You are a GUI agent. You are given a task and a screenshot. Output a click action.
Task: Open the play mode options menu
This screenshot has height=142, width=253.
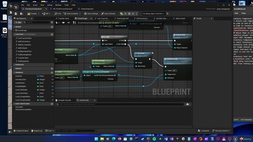click(137, 14)
